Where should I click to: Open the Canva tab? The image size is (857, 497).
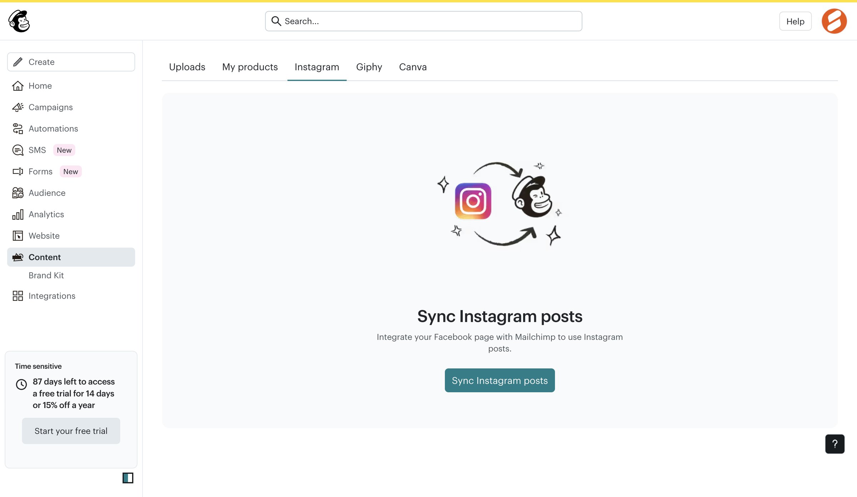tap(413, 67)
